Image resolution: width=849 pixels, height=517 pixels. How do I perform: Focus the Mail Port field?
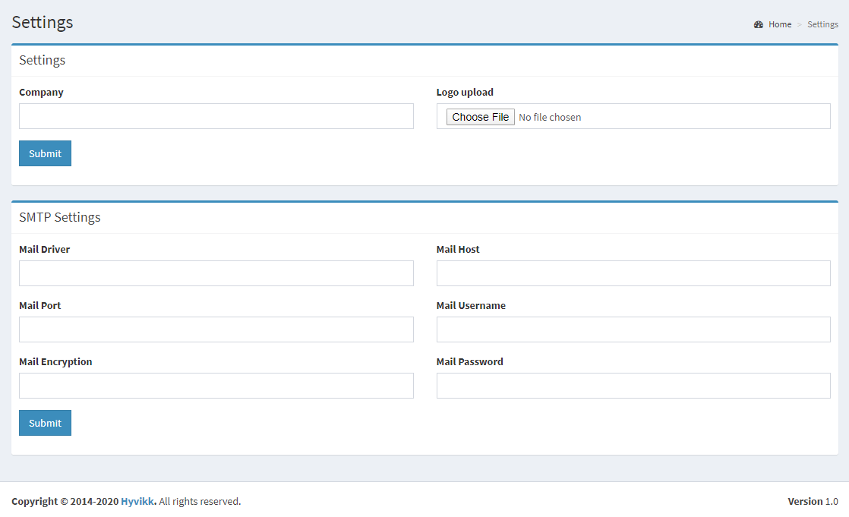point(216,329)
